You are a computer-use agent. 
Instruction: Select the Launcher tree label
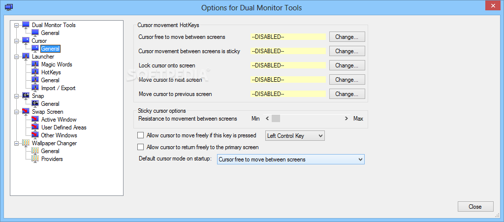(x=43, y=57)
